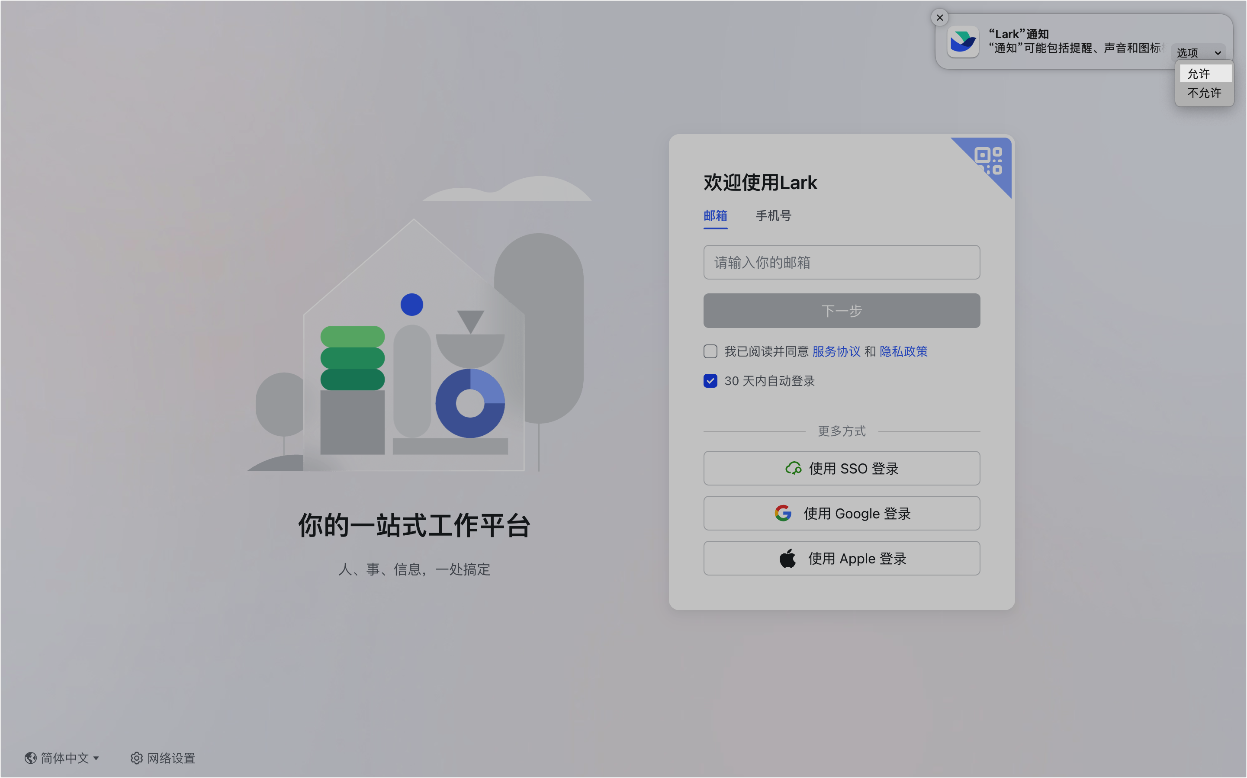Open 网络设置 network settings
This screenshot has height=778, width=1247.
[163, 758]
